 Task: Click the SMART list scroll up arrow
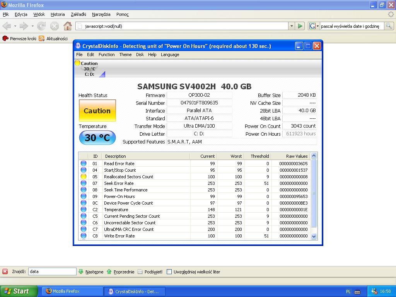314,156
